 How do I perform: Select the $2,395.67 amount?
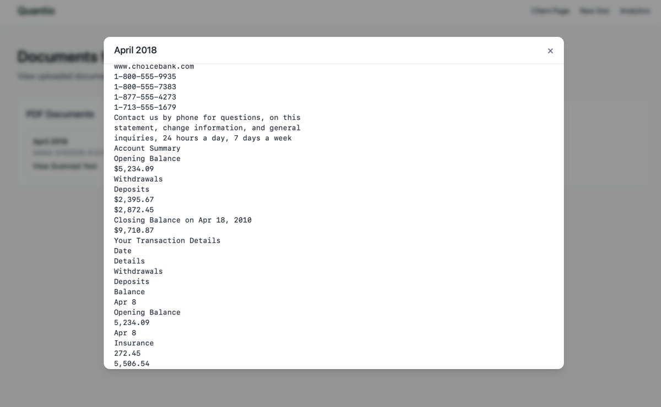pos(134,200)
